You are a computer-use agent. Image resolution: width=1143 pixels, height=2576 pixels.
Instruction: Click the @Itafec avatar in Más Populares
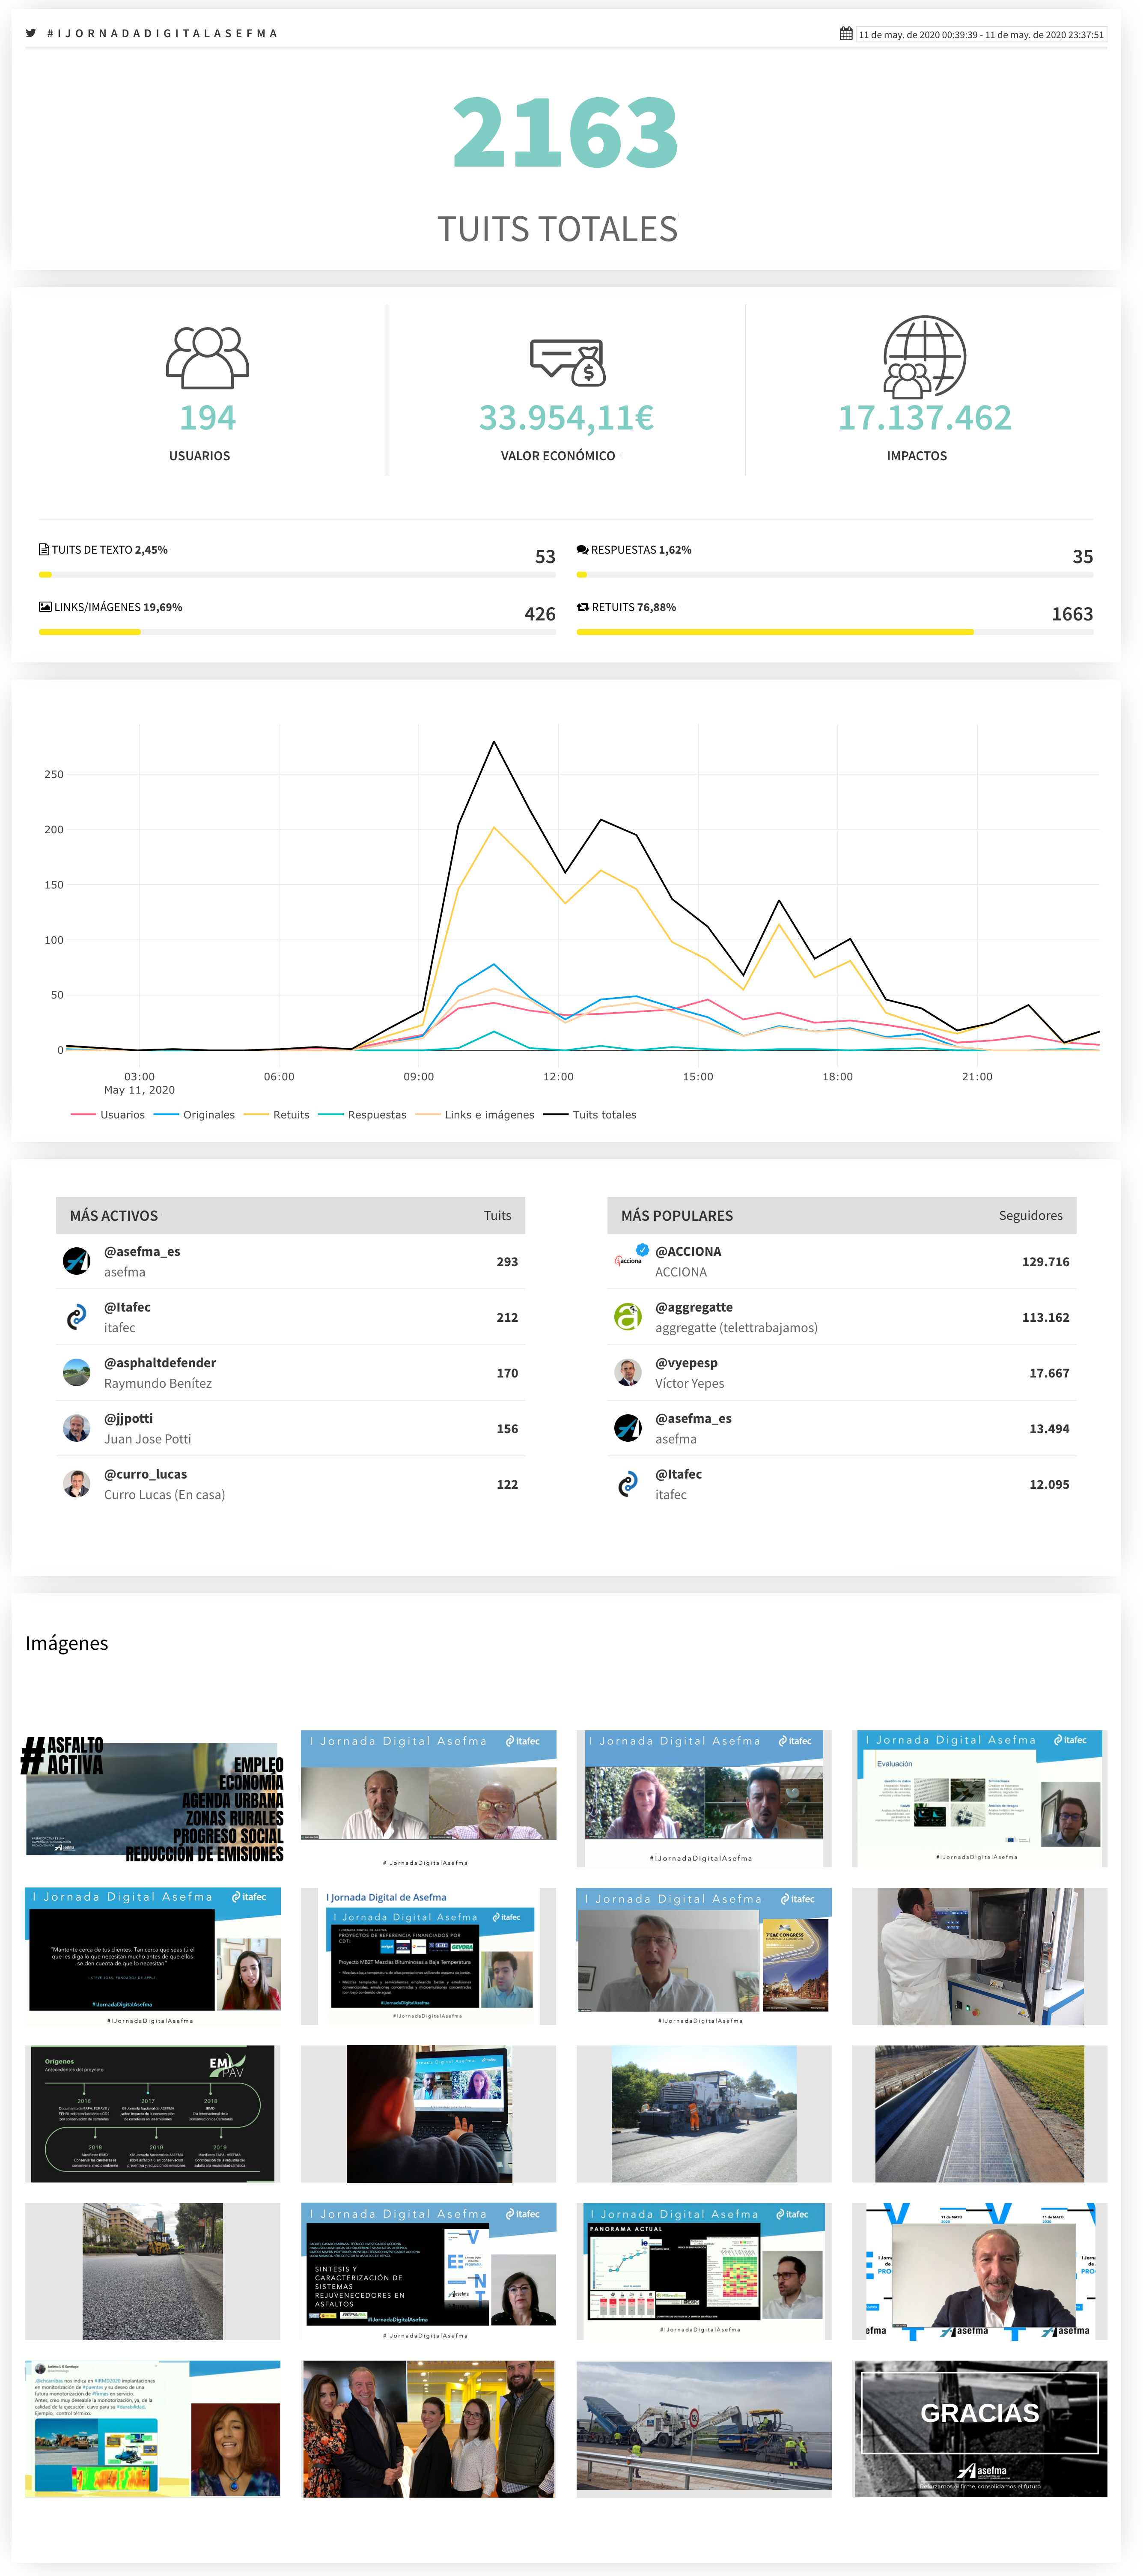(x=628, y=1484)
